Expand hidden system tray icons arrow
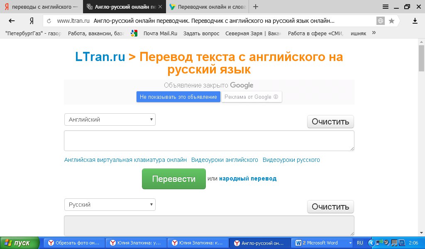Image resolution: width=425 pixels, height=249 pixels. 371,243
